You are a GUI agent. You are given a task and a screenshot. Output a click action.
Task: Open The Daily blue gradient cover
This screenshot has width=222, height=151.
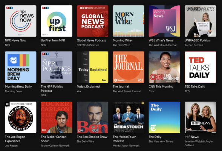(164, 117)
